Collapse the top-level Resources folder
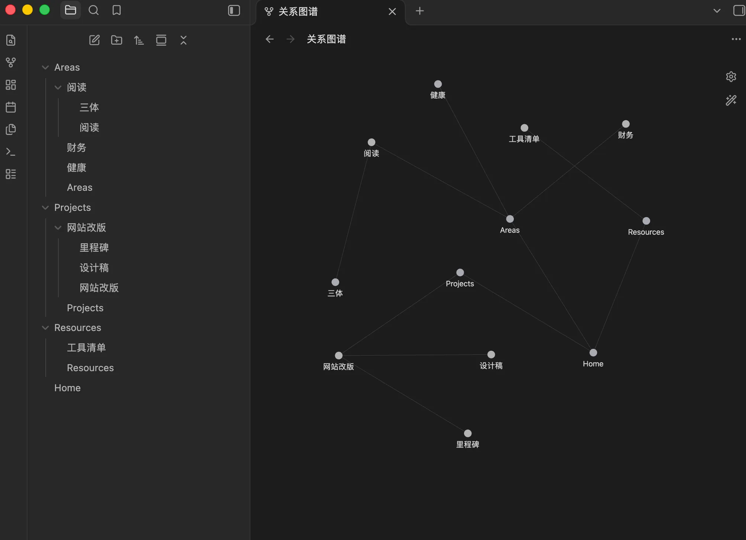The width and height of the screenshot is (746, 540). click(45, 328)
